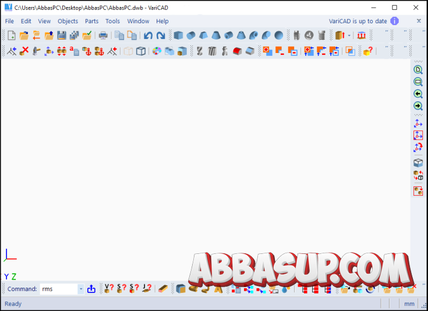428x311 pixels.
Task: Open the Edit menu
Action: click(x=26, y=21)
